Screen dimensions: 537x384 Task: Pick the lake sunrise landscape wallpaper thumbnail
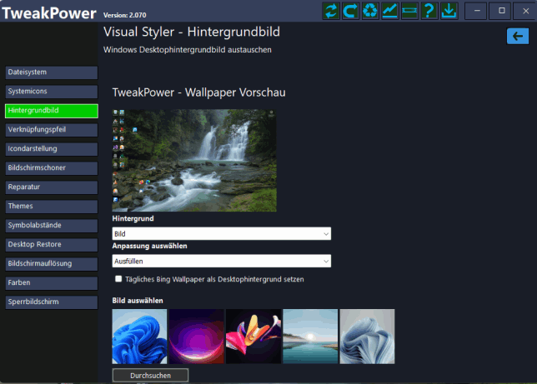click(x=310, y=337)
